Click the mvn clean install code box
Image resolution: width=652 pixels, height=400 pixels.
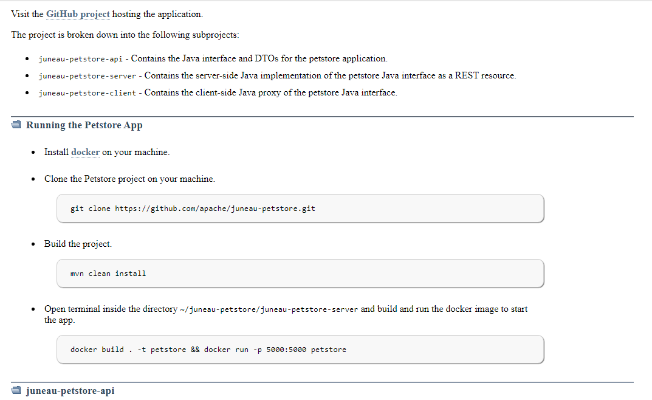tap(300, 273)
